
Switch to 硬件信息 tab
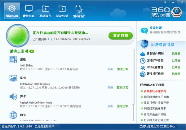point(29,11)
